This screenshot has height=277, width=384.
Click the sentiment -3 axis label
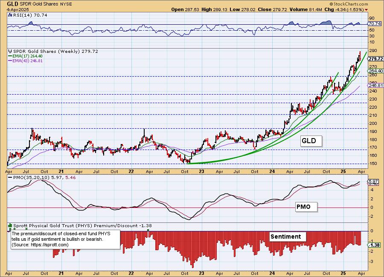click(371, 261)
